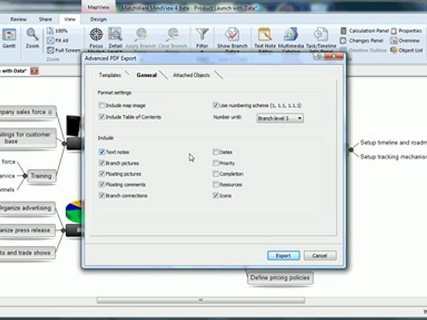The image size is (427, 320).
Task: Switch to Full Screen view
Action: click(x=64, y=50)
